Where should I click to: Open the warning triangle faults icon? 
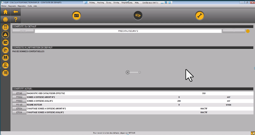5,35
